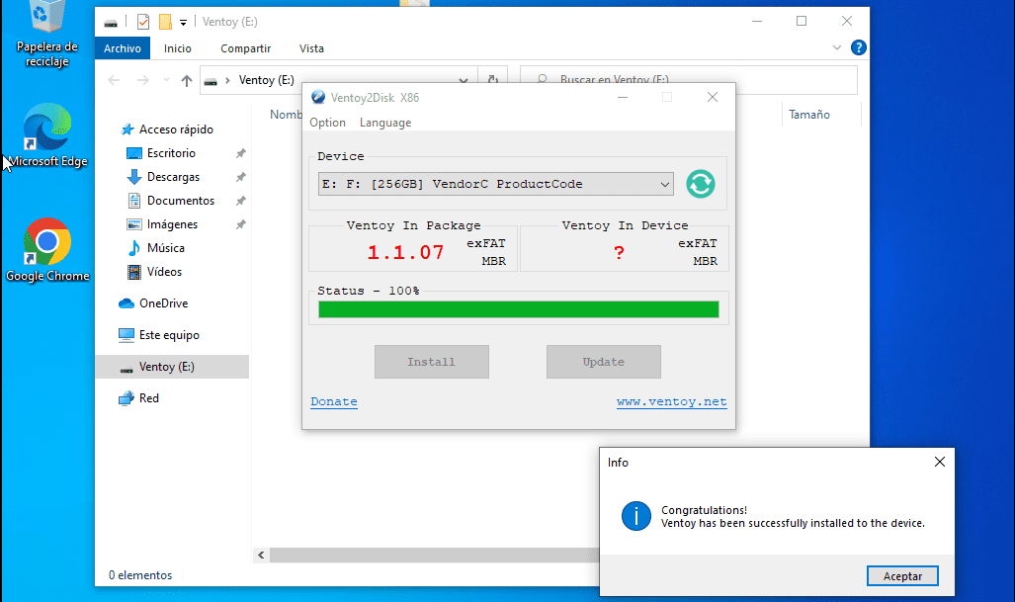
Task: Open the Language menu in Ventoy2Disk
Action: click(x=385, y=123)
